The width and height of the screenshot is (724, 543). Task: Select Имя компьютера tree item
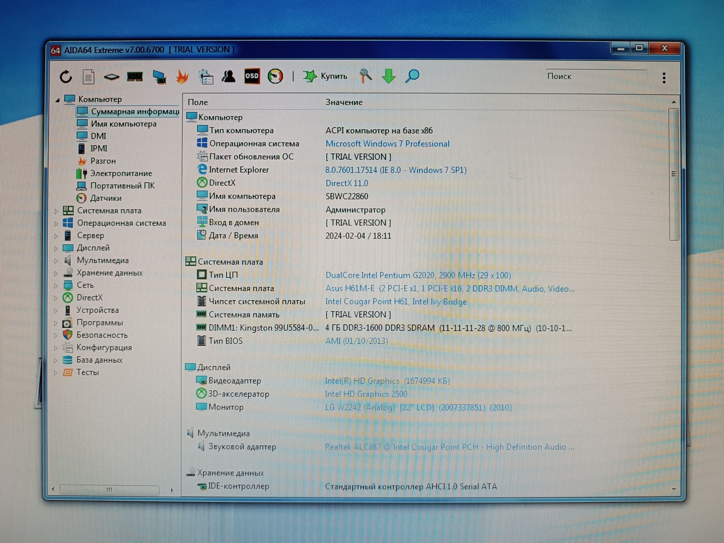coord(117,124)
